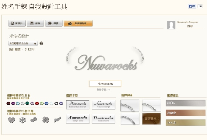The image size is (207, 140).
Task: Choose the Edwardian Script font
Action: pos(78,105)
